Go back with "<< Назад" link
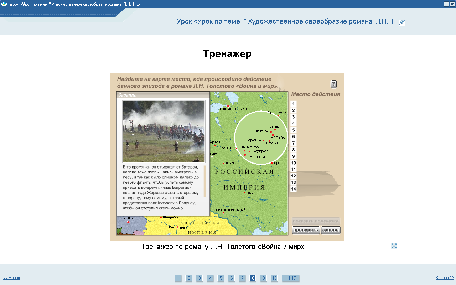The height and width of the screenshot is (285, 456). point(12,278)
